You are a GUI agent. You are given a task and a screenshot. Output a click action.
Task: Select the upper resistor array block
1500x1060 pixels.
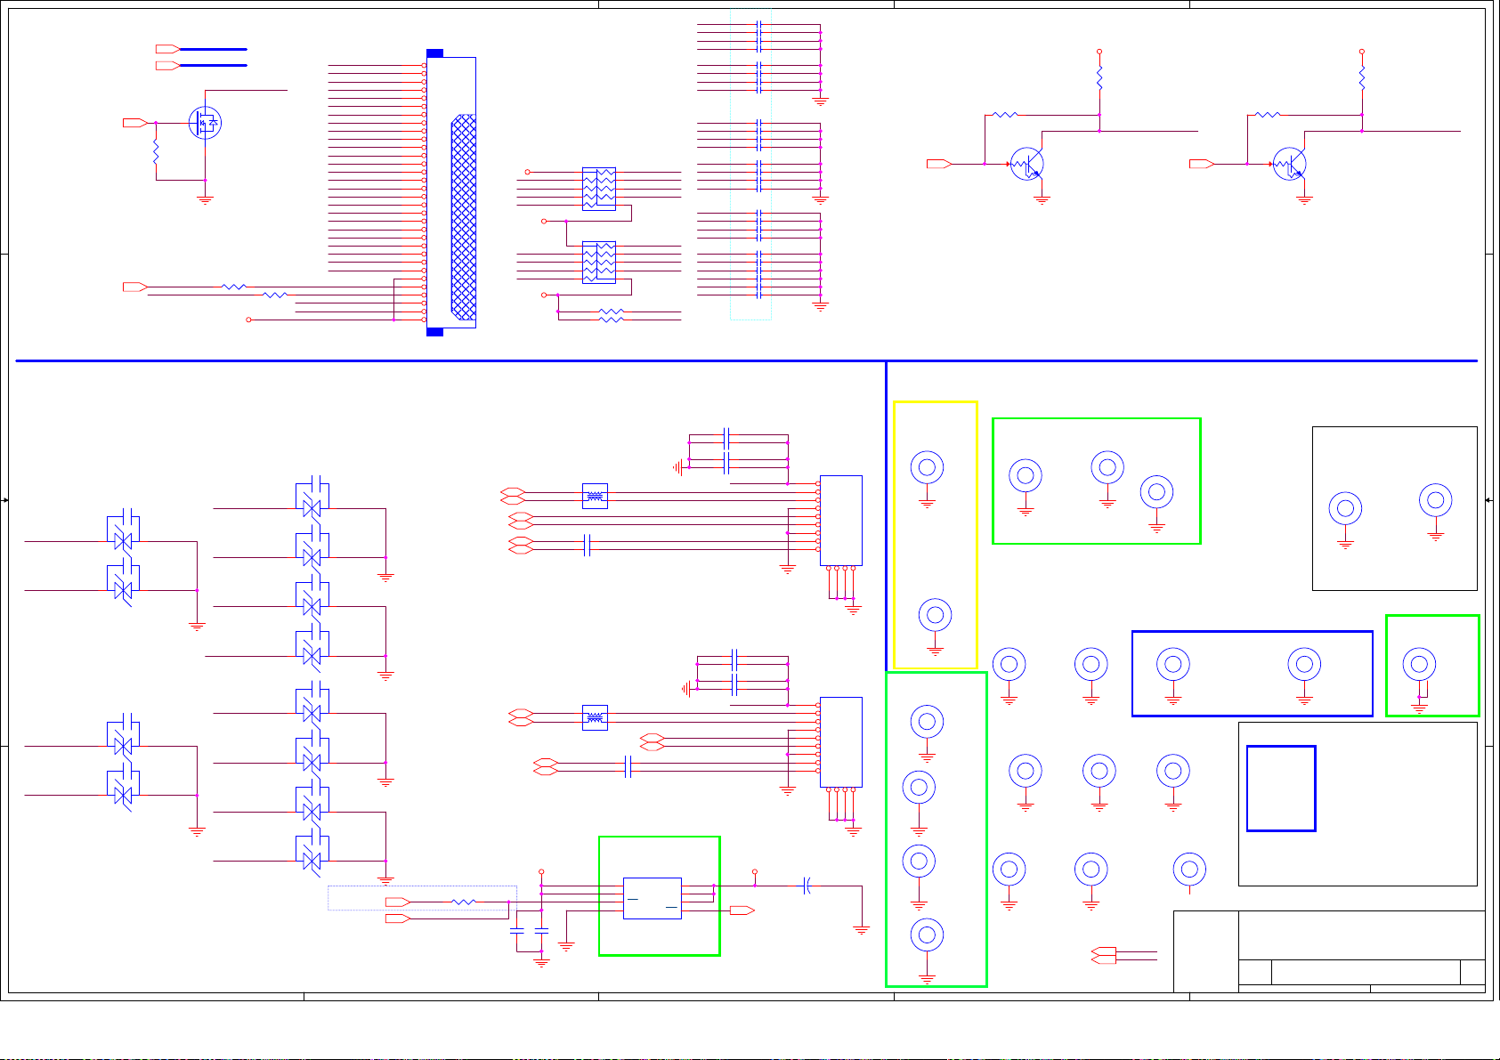(599, 189)
